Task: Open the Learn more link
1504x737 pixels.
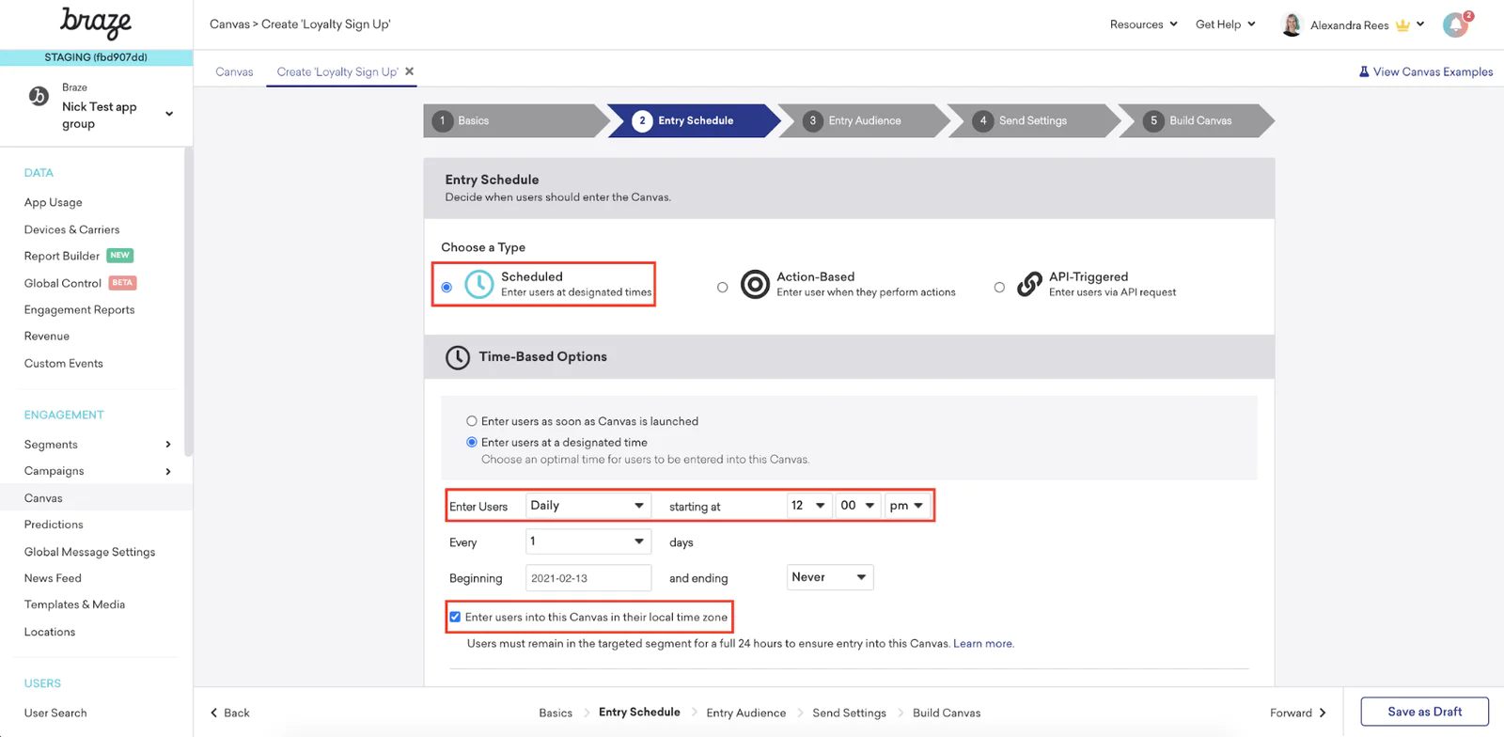Action: 983,644
